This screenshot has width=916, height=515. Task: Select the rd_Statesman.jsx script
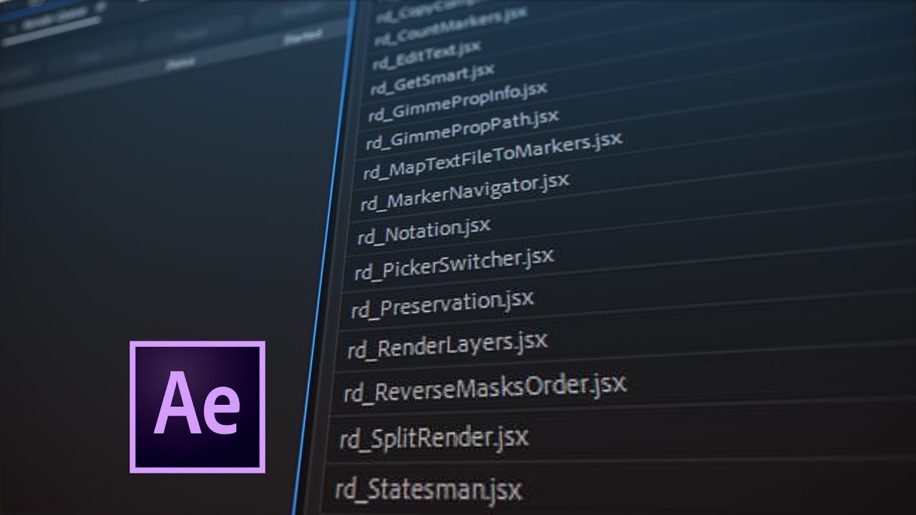tap(429, 489)
